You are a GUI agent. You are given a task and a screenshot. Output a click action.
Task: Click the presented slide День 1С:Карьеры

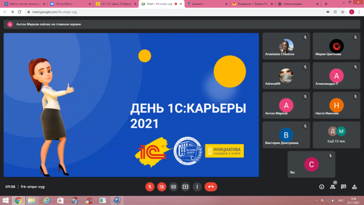[131, 105]
